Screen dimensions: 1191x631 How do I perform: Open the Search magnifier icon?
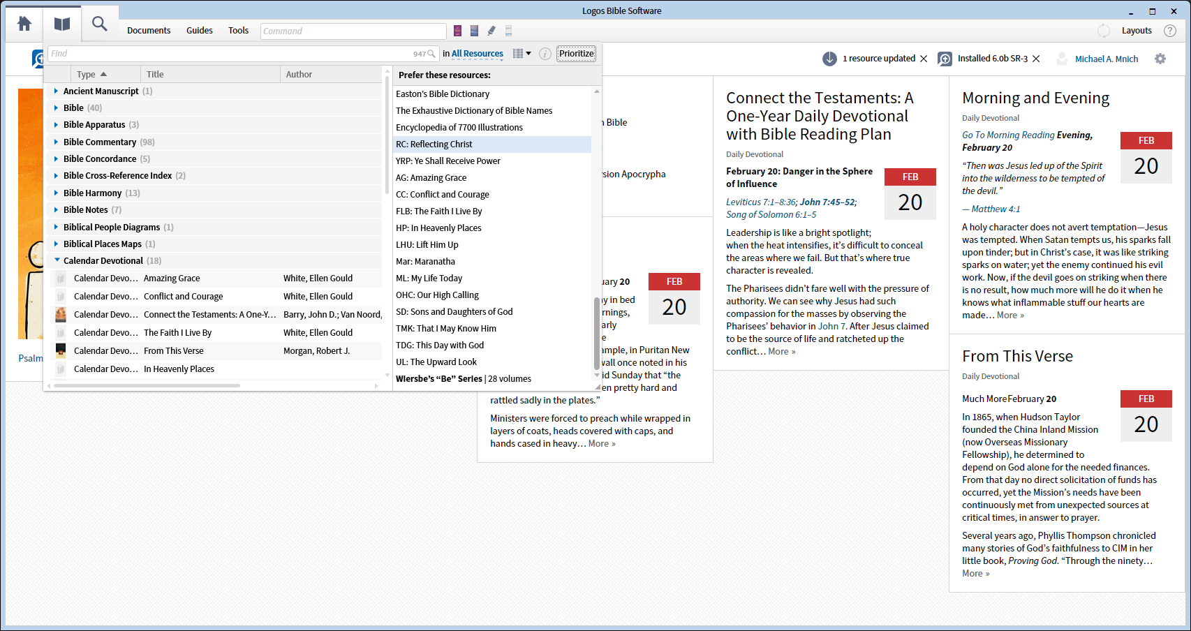pyautogui.click(x=100, y=24)
